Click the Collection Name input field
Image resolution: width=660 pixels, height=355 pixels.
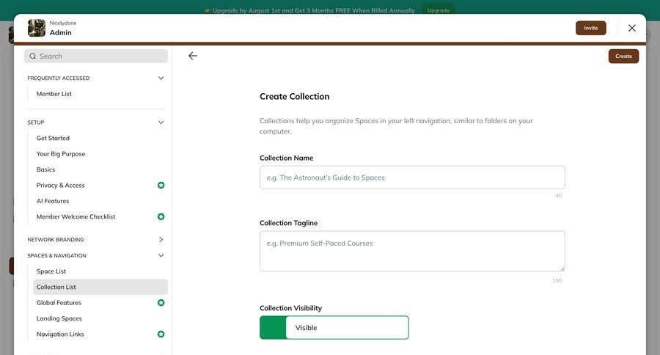click(x=412, y=177)
